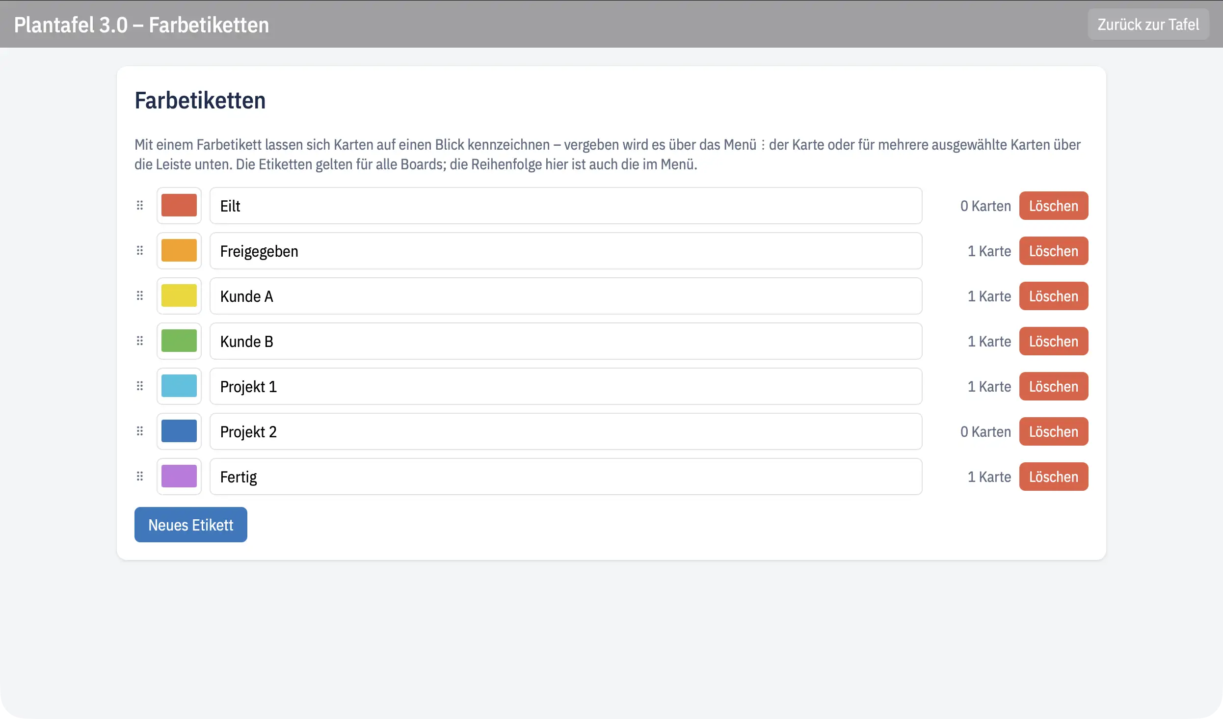Screen dimensions: 1223x719
Task: Go back via Zurück zur Tafel
Action: point(1148,24)
